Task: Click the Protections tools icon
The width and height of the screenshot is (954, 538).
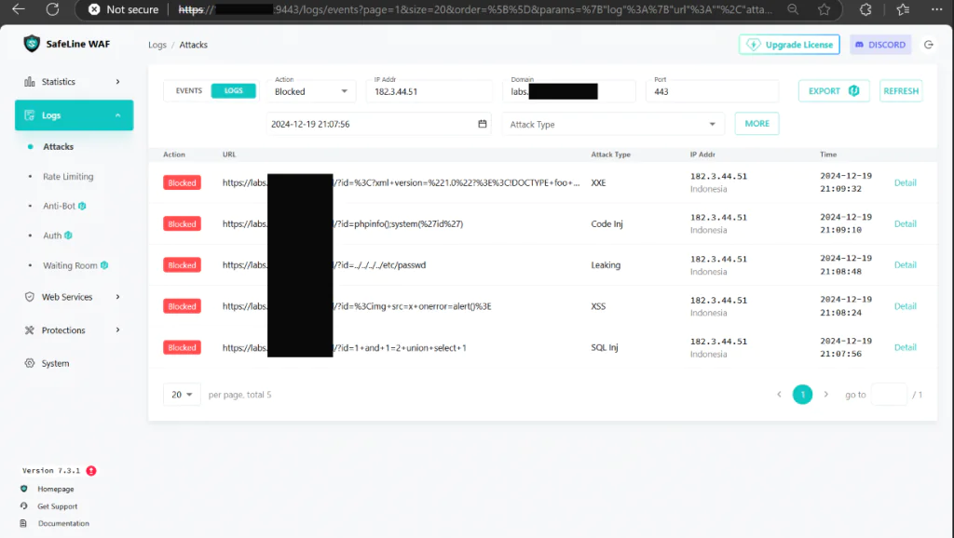Action: 29,330
